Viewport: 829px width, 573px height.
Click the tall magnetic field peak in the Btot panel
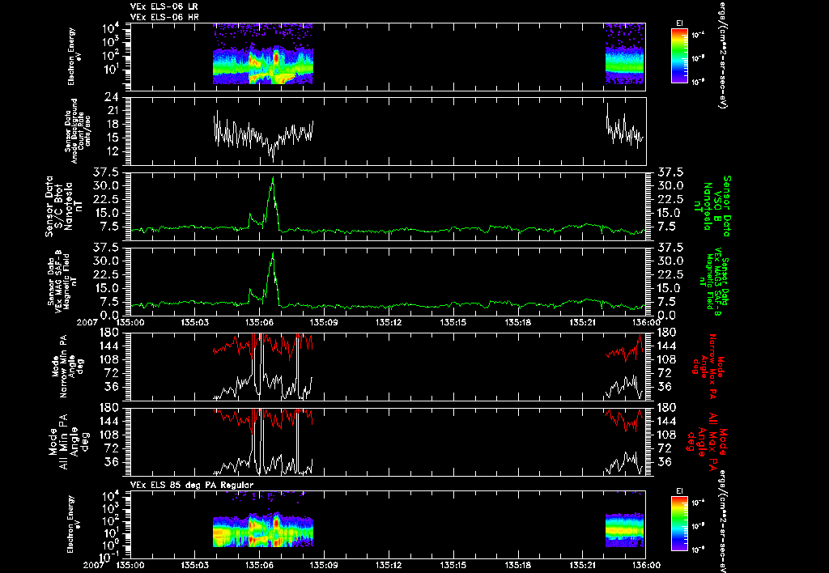273,203
